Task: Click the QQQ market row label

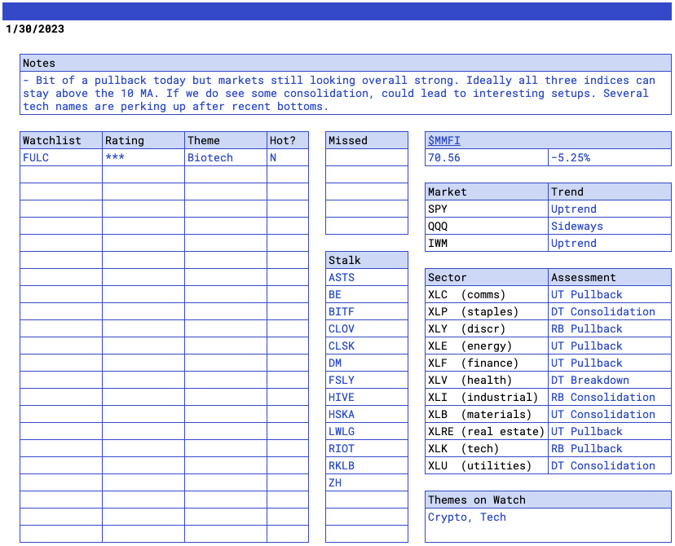Action: click(487, 226)
